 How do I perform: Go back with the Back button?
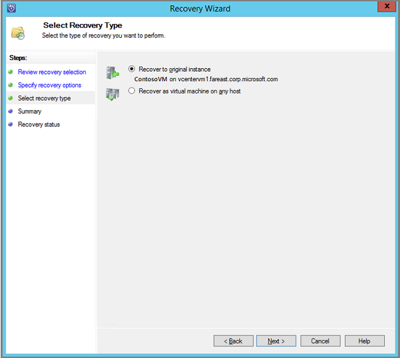234,341
